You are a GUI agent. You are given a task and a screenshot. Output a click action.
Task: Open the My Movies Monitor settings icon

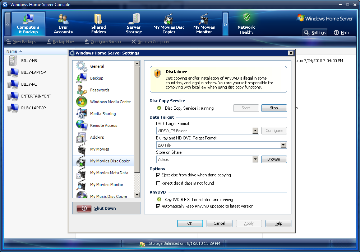[82, 185]
